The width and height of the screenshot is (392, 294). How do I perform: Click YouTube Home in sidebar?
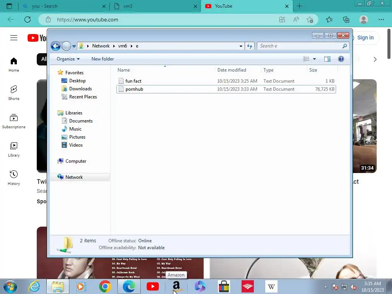point(14,65)
